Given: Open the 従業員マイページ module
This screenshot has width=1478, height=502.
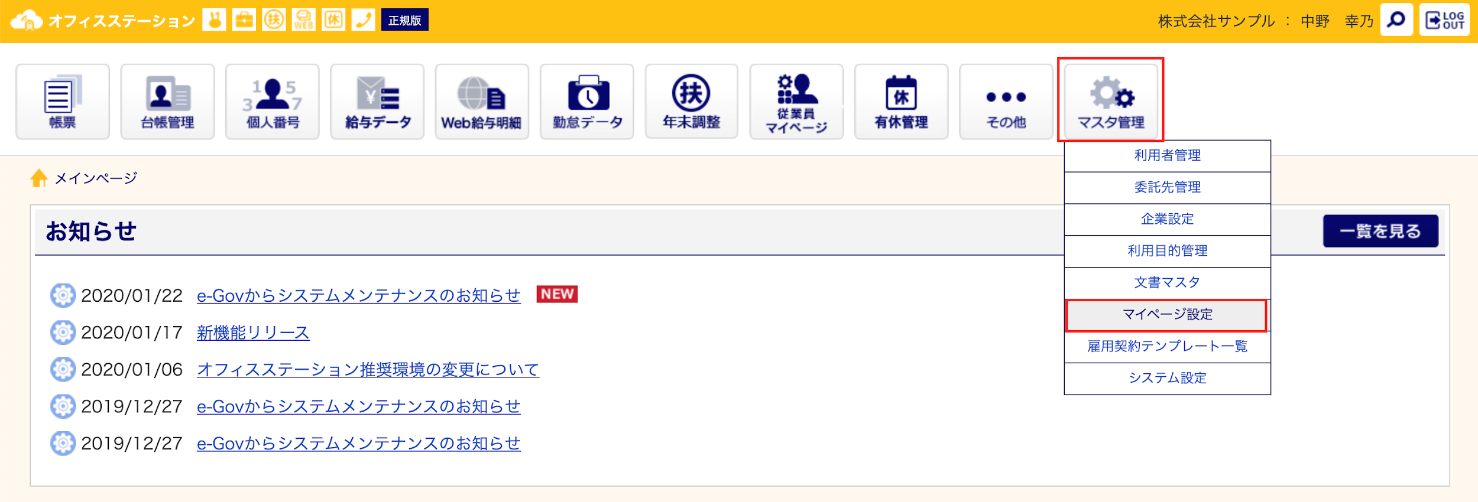Looking at the screenshot, I should pos(796,102).
